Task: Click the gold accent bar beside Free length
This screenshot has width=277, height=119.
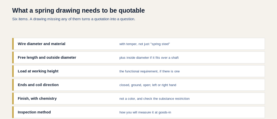Action: [x=13, y=57]
